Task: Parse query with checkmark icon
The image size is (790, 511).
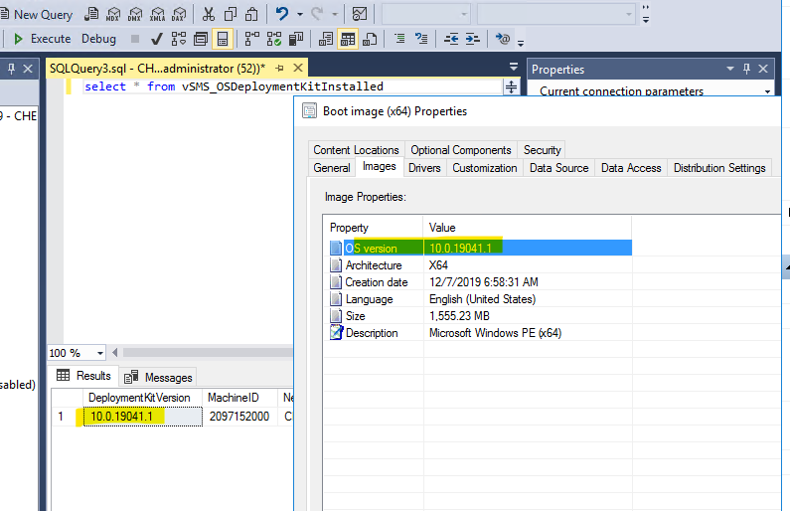Action: click(157, 39)
